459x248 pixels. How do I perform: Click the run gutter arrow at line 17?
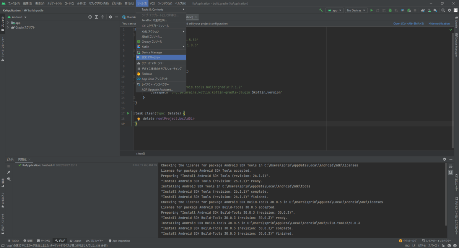pos(128,113)
